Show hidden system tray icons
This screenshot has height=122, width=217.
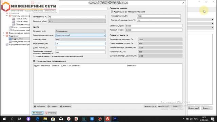click(183, 119)
